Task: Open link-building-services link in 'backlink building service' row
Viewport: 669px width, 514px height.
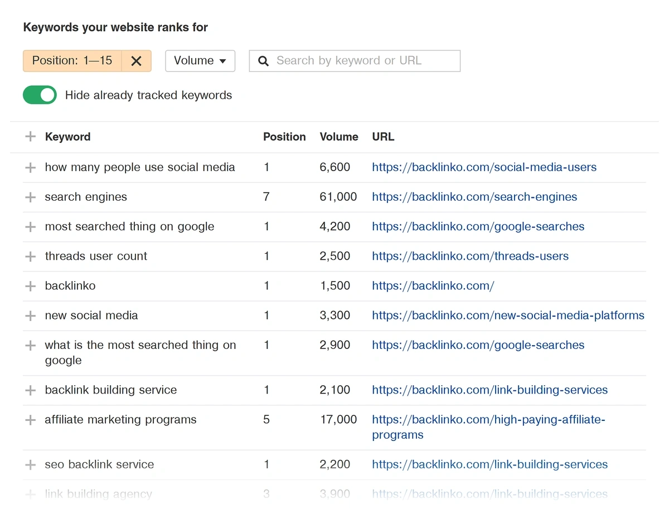Action: [x=489, y=390]
